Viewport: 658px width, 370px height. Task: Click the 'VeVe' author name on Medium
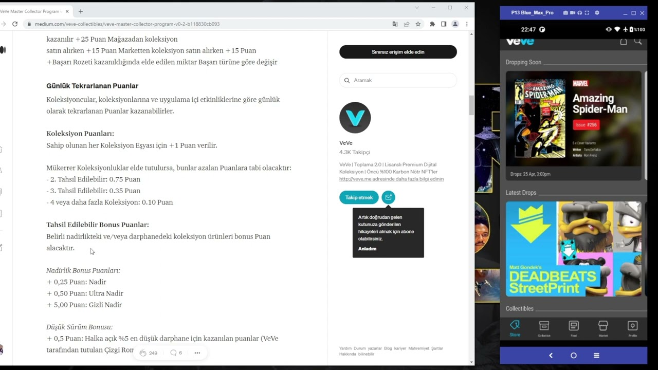point(346,143)
